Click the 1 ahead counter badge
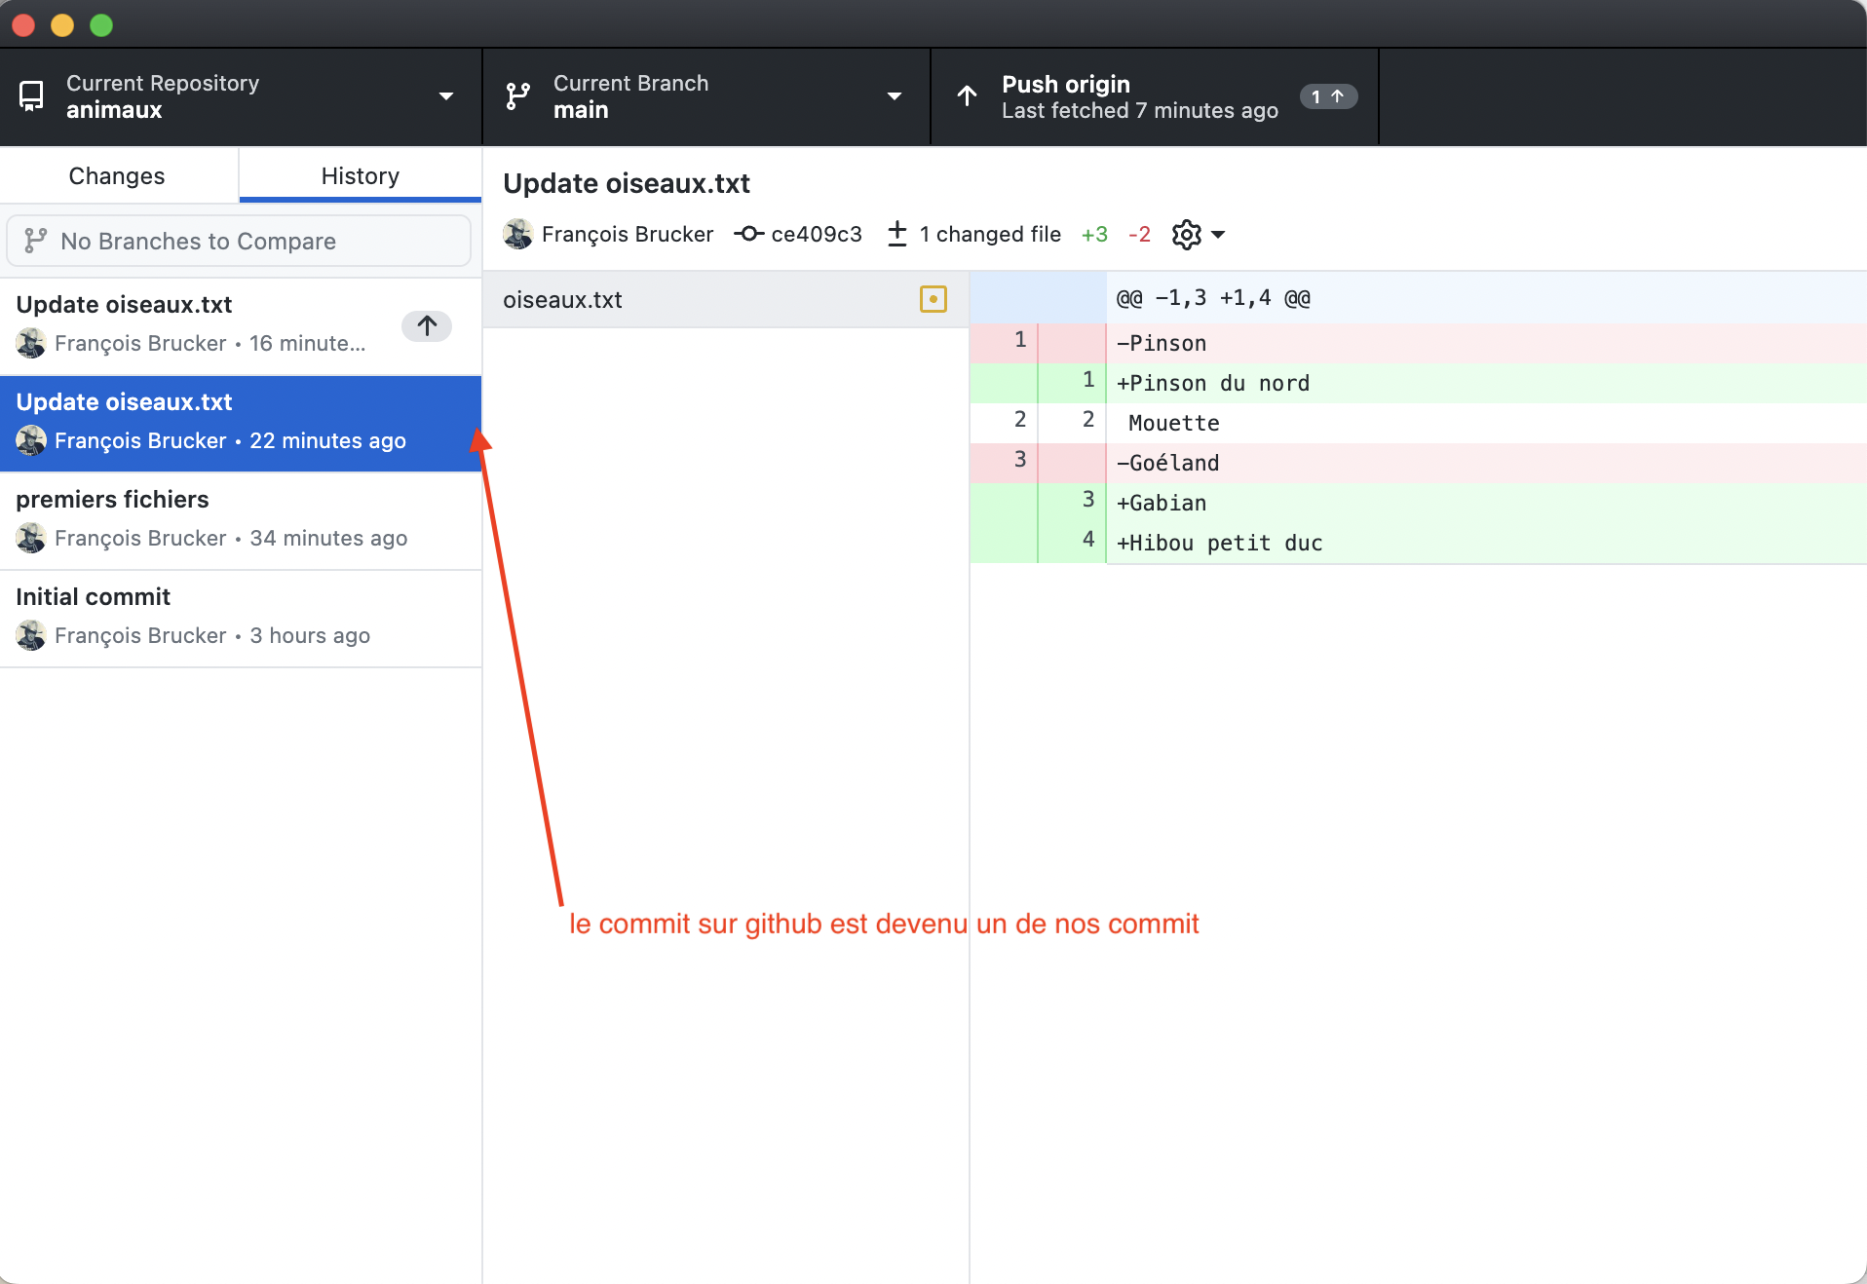Viewport: 1867px width, 1284px height. (1327, 96)
